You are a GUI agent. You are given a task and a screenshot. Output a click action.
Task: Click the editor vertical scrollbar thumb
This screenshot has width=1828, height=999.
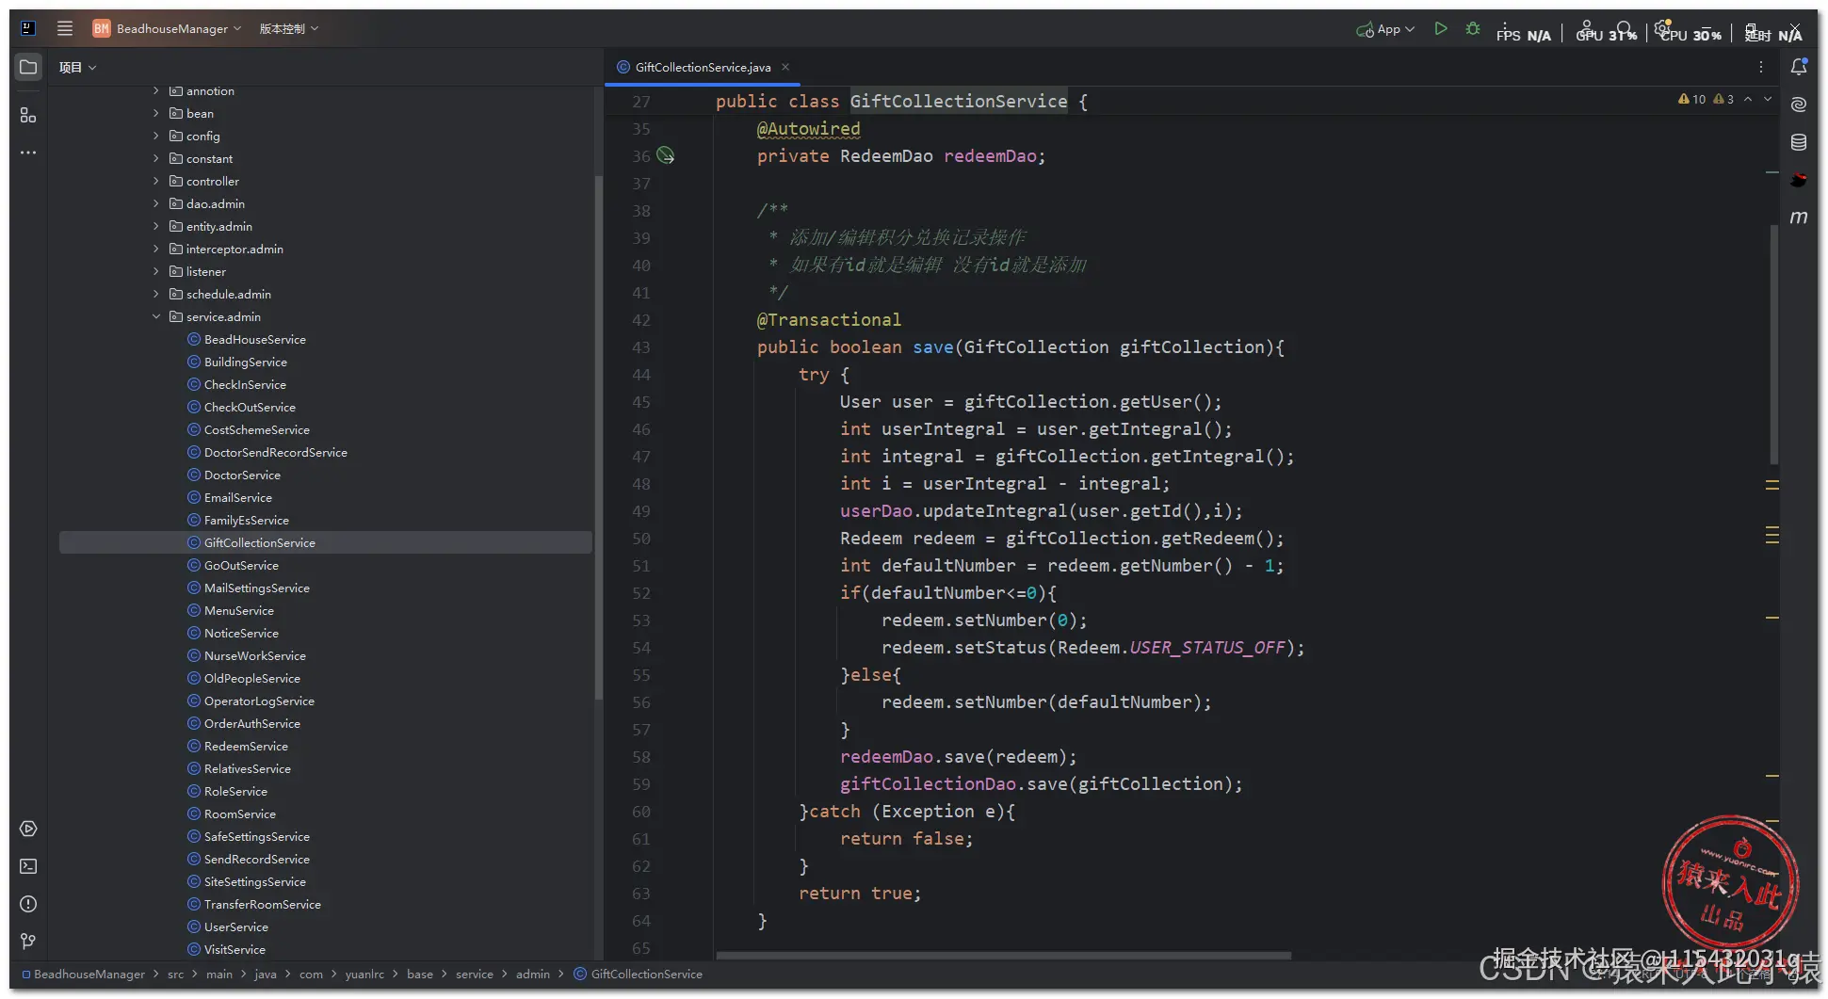tap(1773, 344)
